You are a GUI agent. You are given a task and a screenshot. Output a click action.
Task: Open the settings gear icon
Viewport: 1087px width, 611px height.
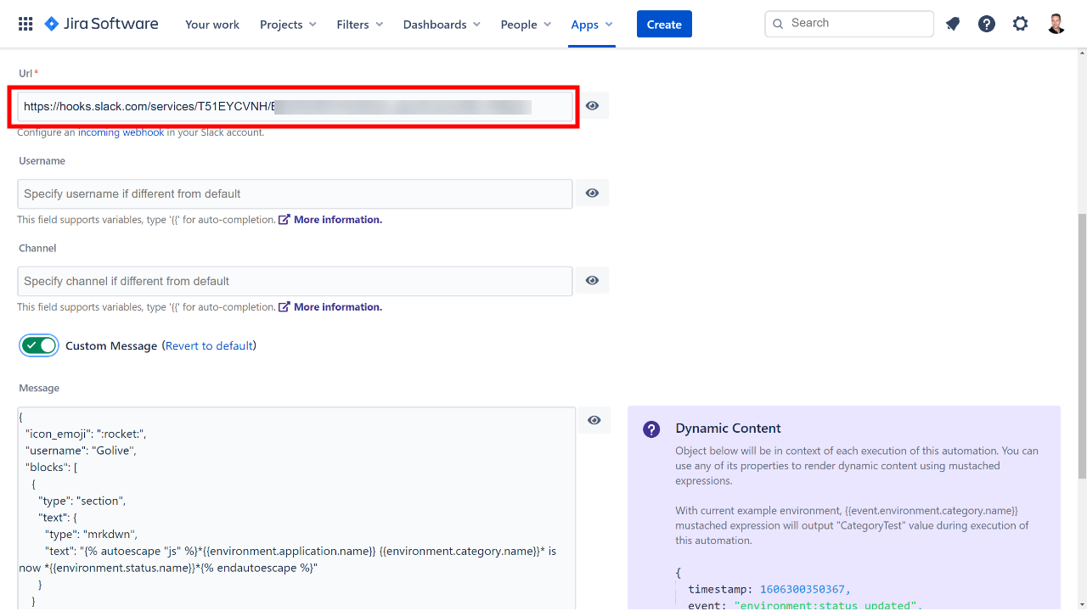[1020, 24]
